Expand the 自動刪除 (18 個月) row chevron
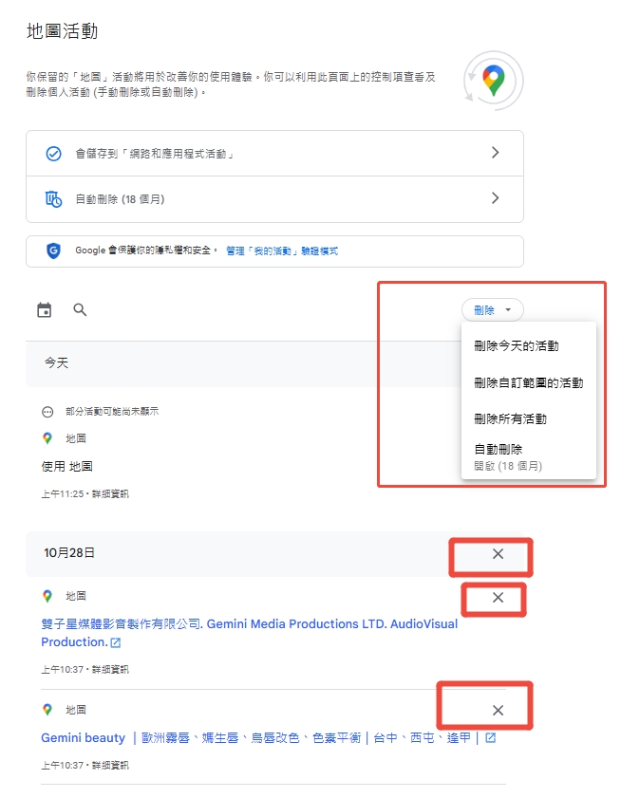621x798 pixels. [x=495, y=198]
